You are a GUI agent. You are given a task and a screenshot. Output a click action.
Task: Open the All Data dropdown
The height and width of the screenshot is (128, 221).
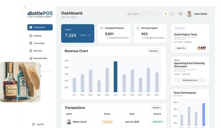(157, 108)
